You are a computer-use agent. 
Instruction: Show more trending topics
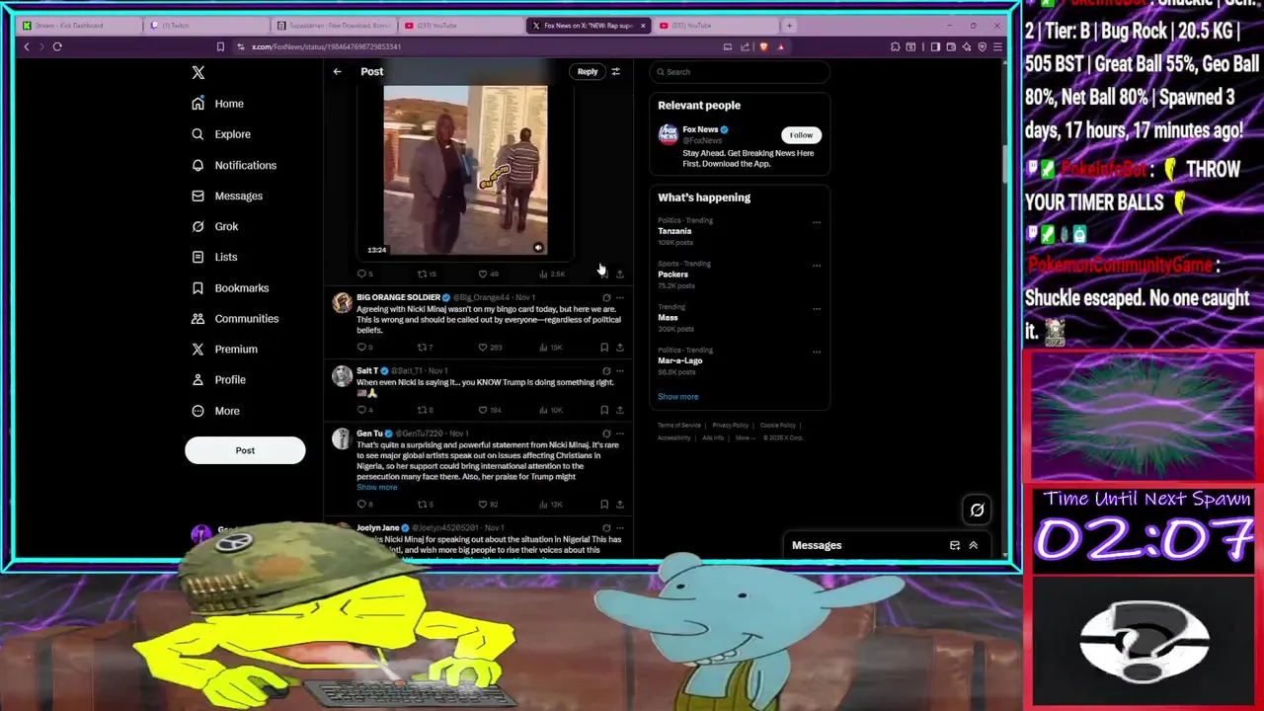coord(677,397)
